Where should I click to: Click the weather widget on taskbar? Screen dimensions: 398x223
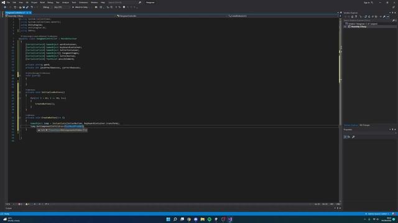[11, 219]
